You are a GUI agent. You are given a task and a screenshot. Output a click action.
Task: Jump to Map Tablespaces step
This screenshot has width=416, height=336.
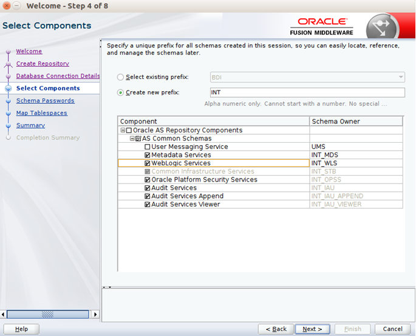[x=42, y=113]
